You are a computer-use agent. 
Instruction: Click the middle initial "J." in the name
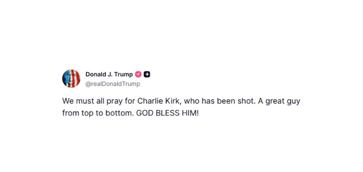click(110, 74)
